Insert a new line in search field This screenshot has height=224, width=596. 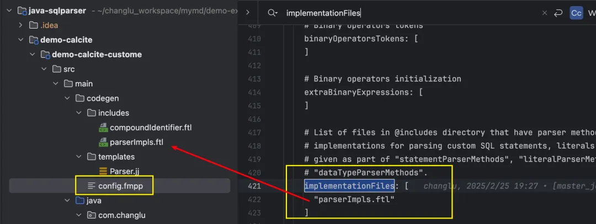coord(558,13)
